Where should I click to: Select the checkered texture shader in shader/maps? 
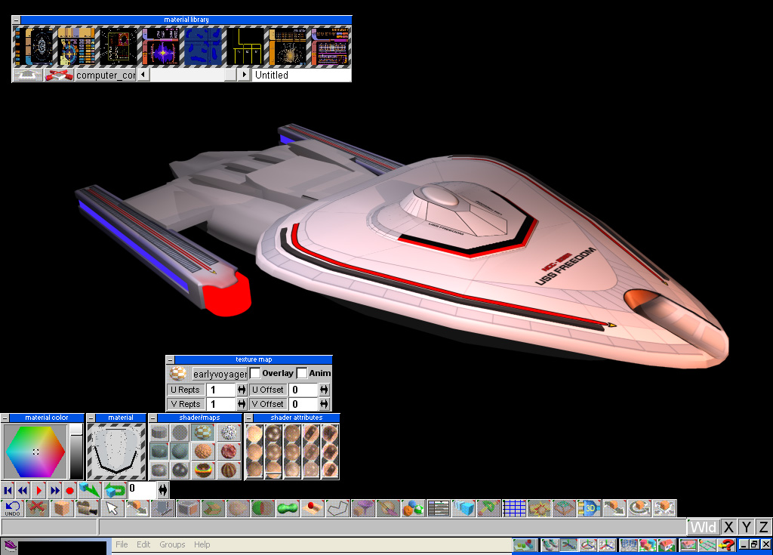203,433
